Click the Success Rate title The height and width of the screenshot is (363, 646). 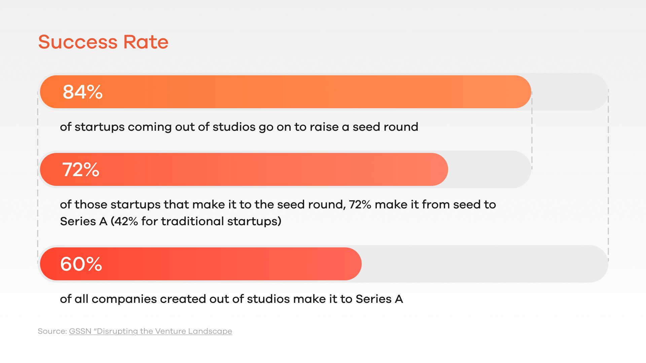tap(103, 42)
